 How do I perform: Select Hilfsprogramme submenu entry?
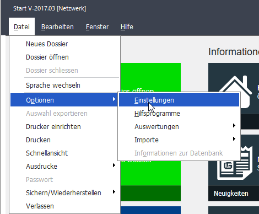(x=179, y=114)
